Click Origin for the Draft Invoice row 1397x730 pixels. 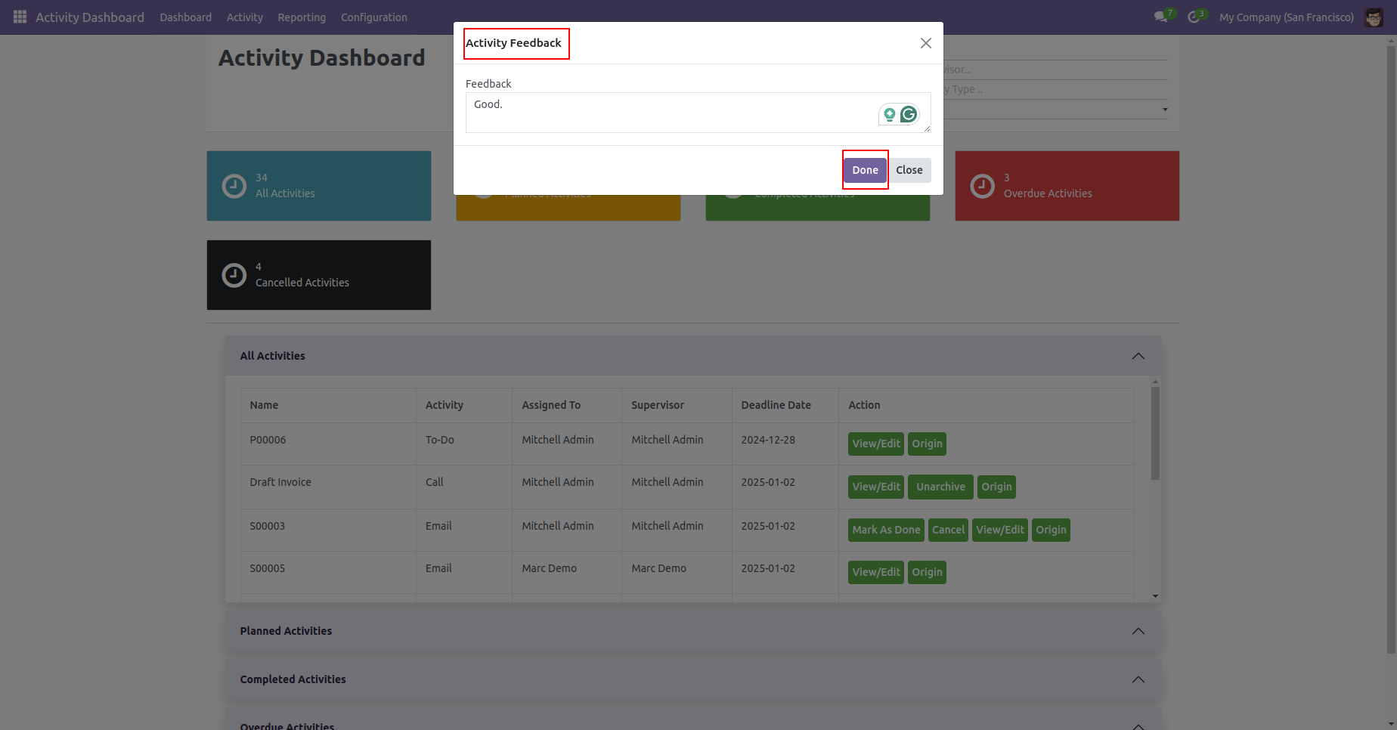coord(996,487)
